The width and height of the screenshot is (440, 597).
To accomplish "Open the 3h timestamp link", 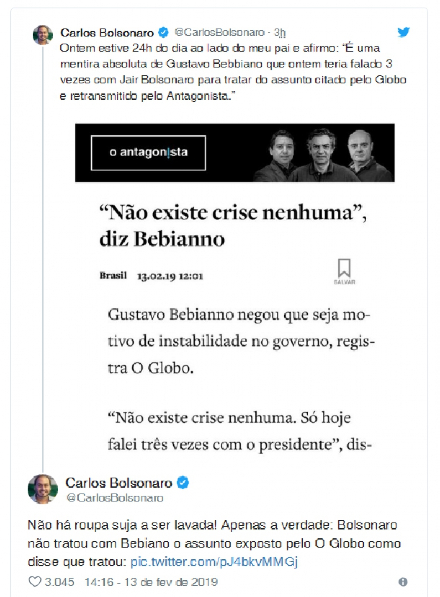I will 279,33.
